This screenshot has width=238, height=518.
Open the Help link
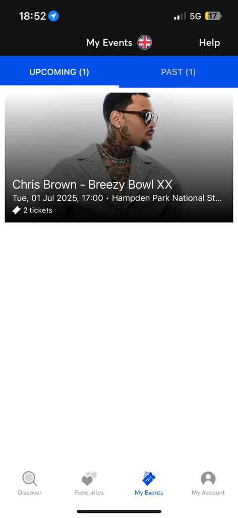pos(209,42)
